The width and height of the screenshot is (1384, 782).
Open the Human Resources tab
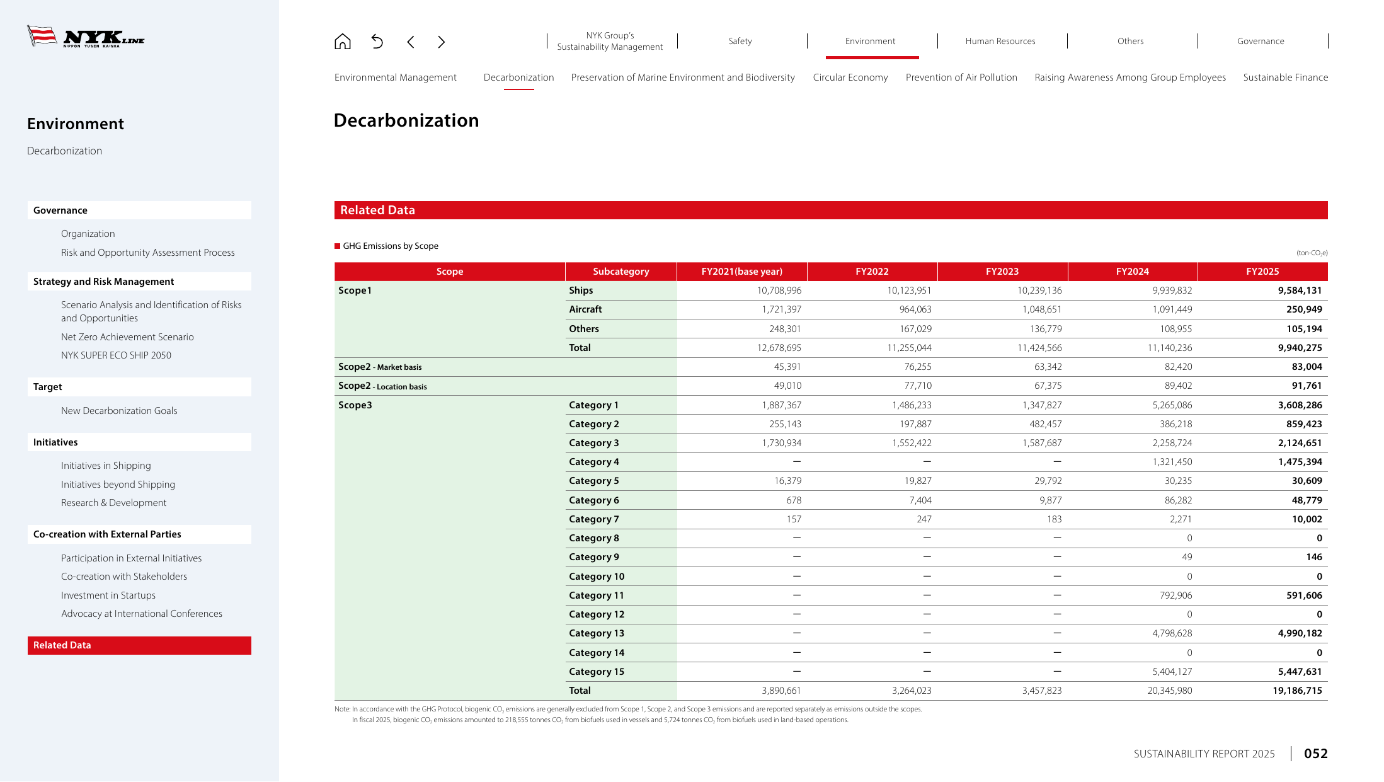pyautogui.click(x=1000, y=41)
